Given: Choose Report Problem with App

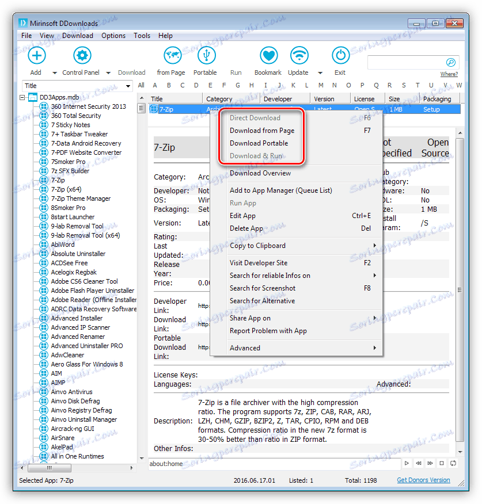Looking at the screenshot, I should (x=296, y=331).
